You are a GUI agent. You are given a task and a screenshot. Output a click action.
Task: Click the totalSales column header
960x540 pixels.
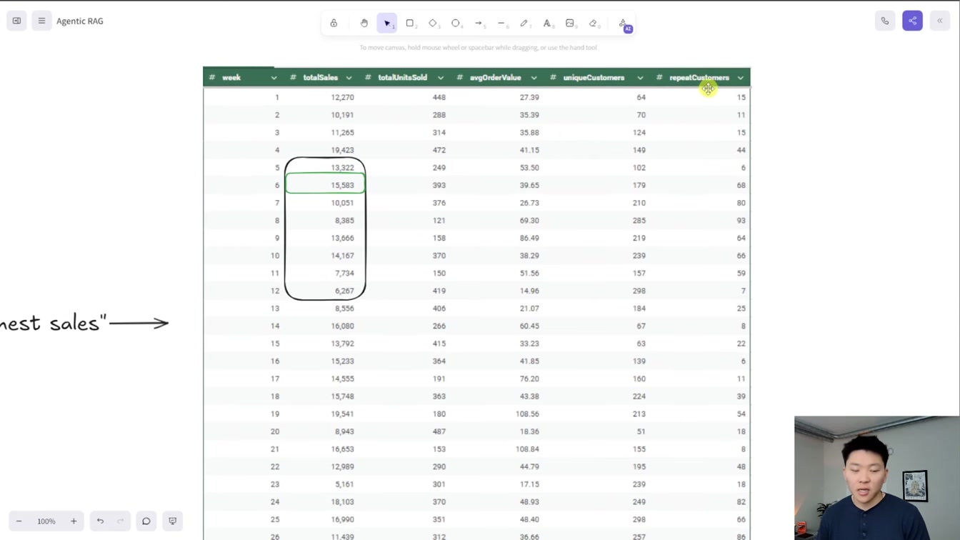[320, 78]
